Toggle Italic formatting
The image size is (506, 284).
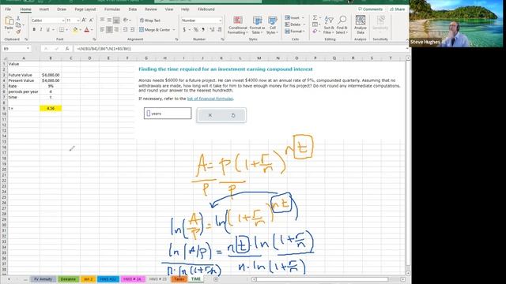click(41, 30)
